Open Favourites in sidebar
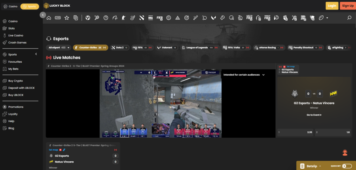This screenshot has height=170, width=356. 15,62
